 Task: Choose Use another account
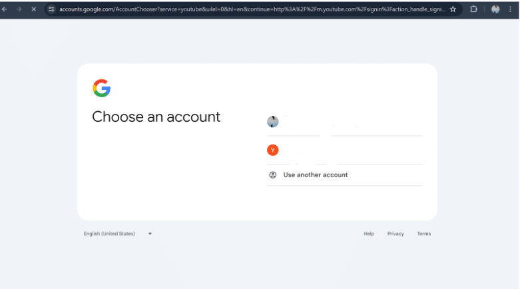pos(345,175)
